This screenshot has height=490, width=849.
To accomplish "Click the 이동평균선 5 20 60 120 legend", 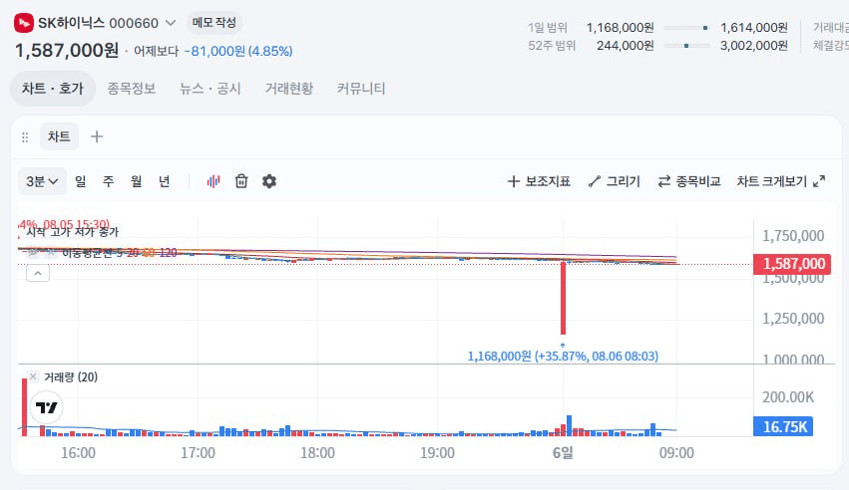I will click(119, 252).
